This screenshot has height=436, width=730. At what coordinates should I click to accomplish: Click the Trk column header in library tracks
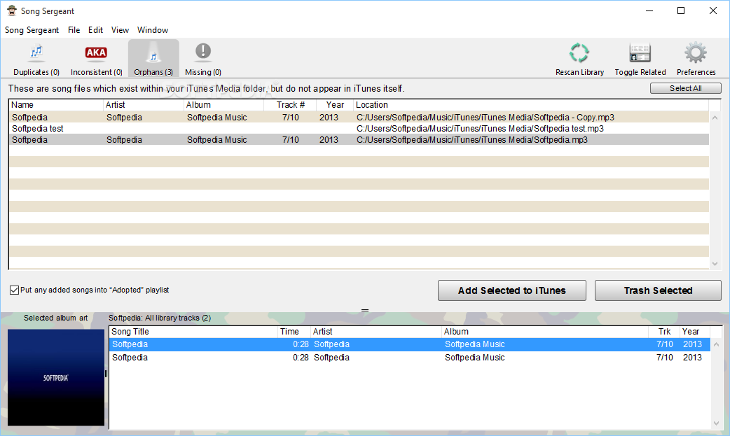click(664, 331)
